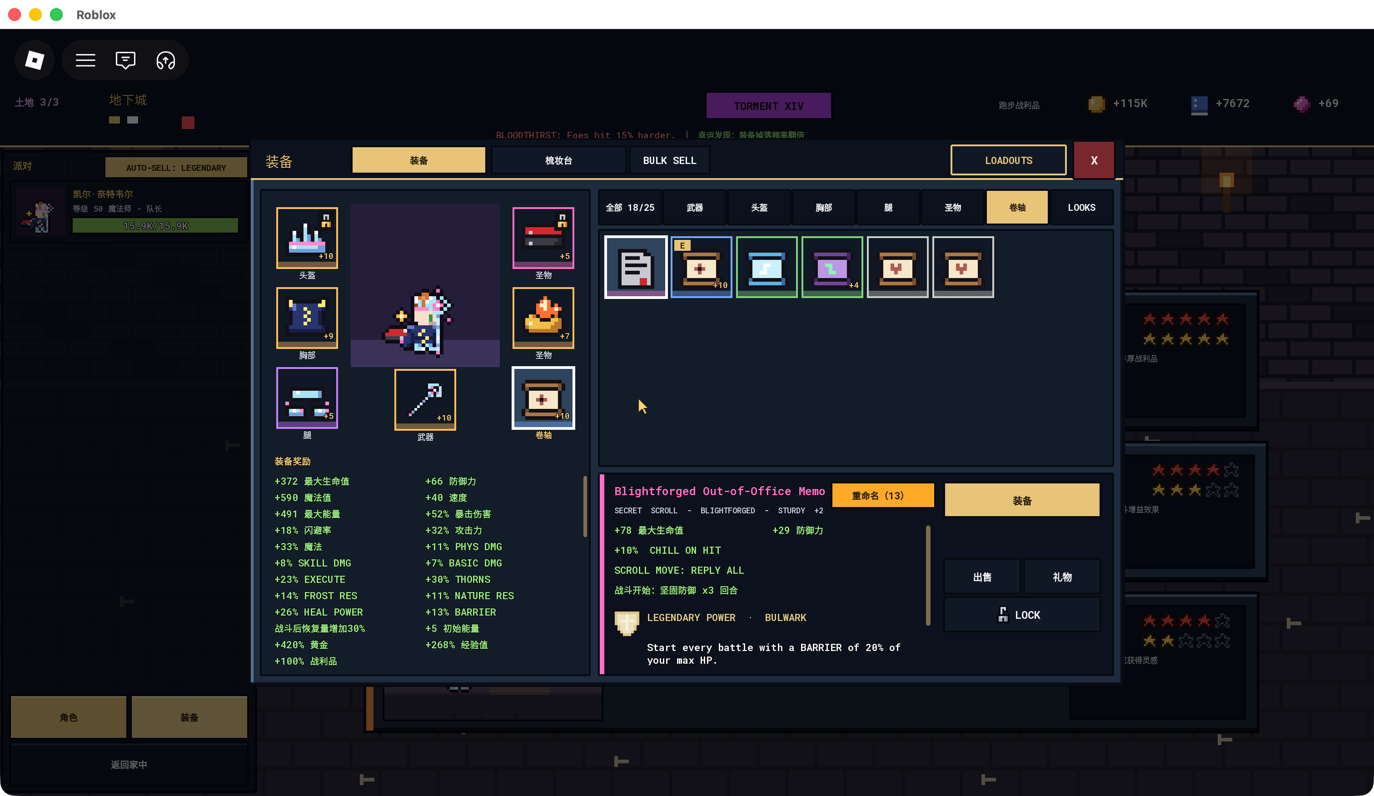The height and width of the screenshot is (796, 1374).
Task: Click the 重命名 (13) rename button
Action: (883, 495)
